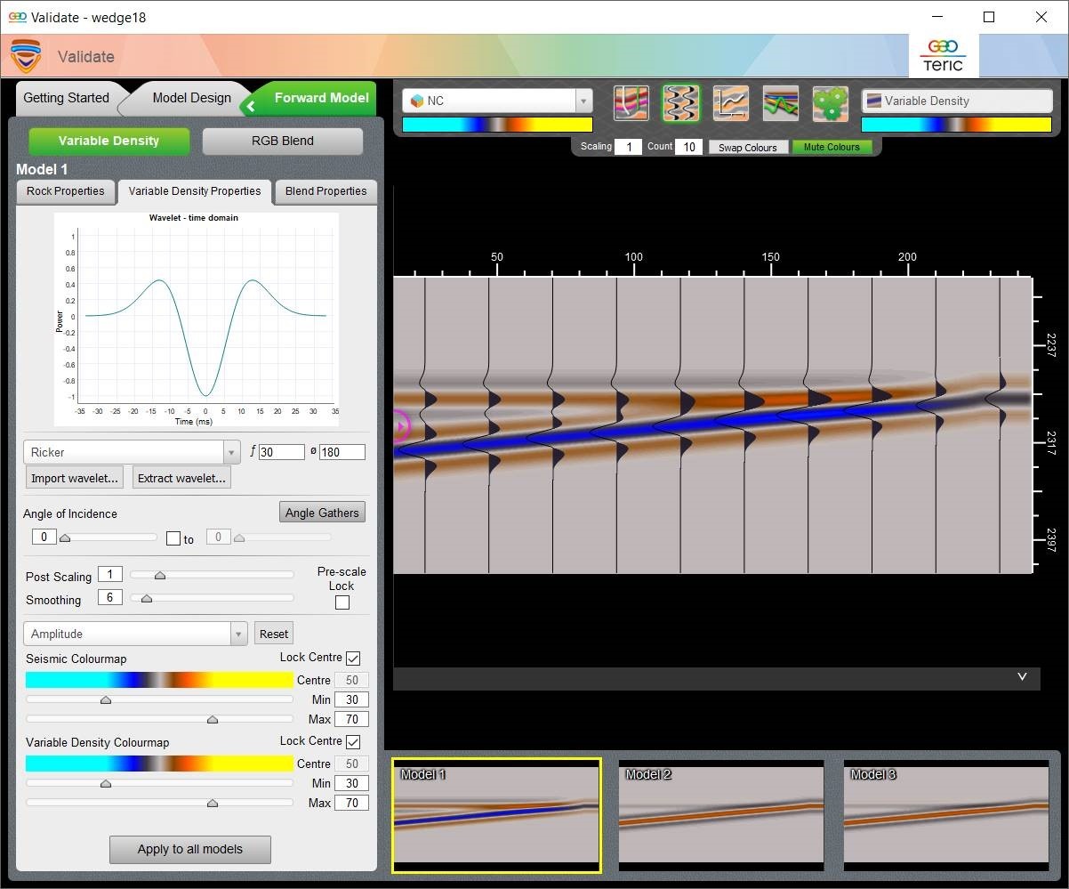This screenshot has height=889, width=1069.
Task: Click the GeoTeric logo icon
Action: (x=942, y=55)
